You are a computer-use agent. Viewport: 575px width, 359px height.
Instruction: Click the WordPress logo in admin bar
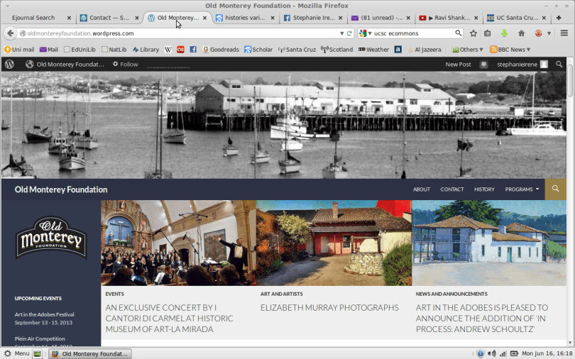click(x=9, y=64)
